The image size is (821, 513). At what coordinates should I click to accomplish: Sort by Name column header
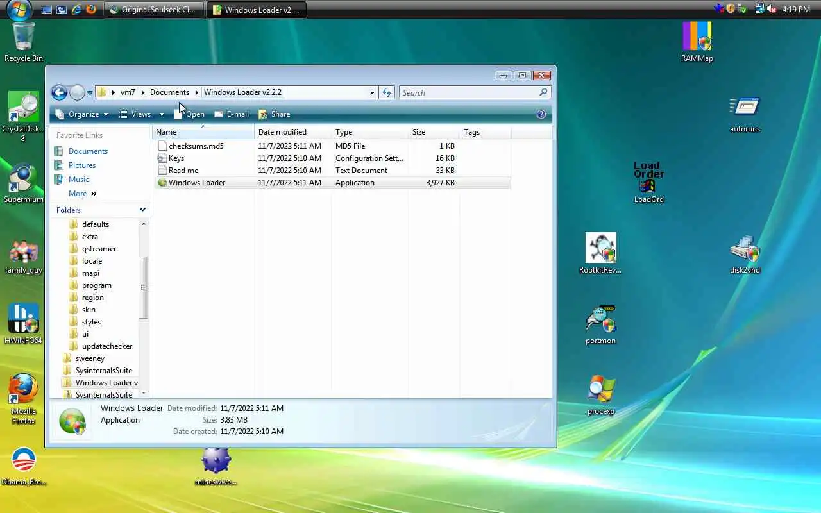pos(203,132)
